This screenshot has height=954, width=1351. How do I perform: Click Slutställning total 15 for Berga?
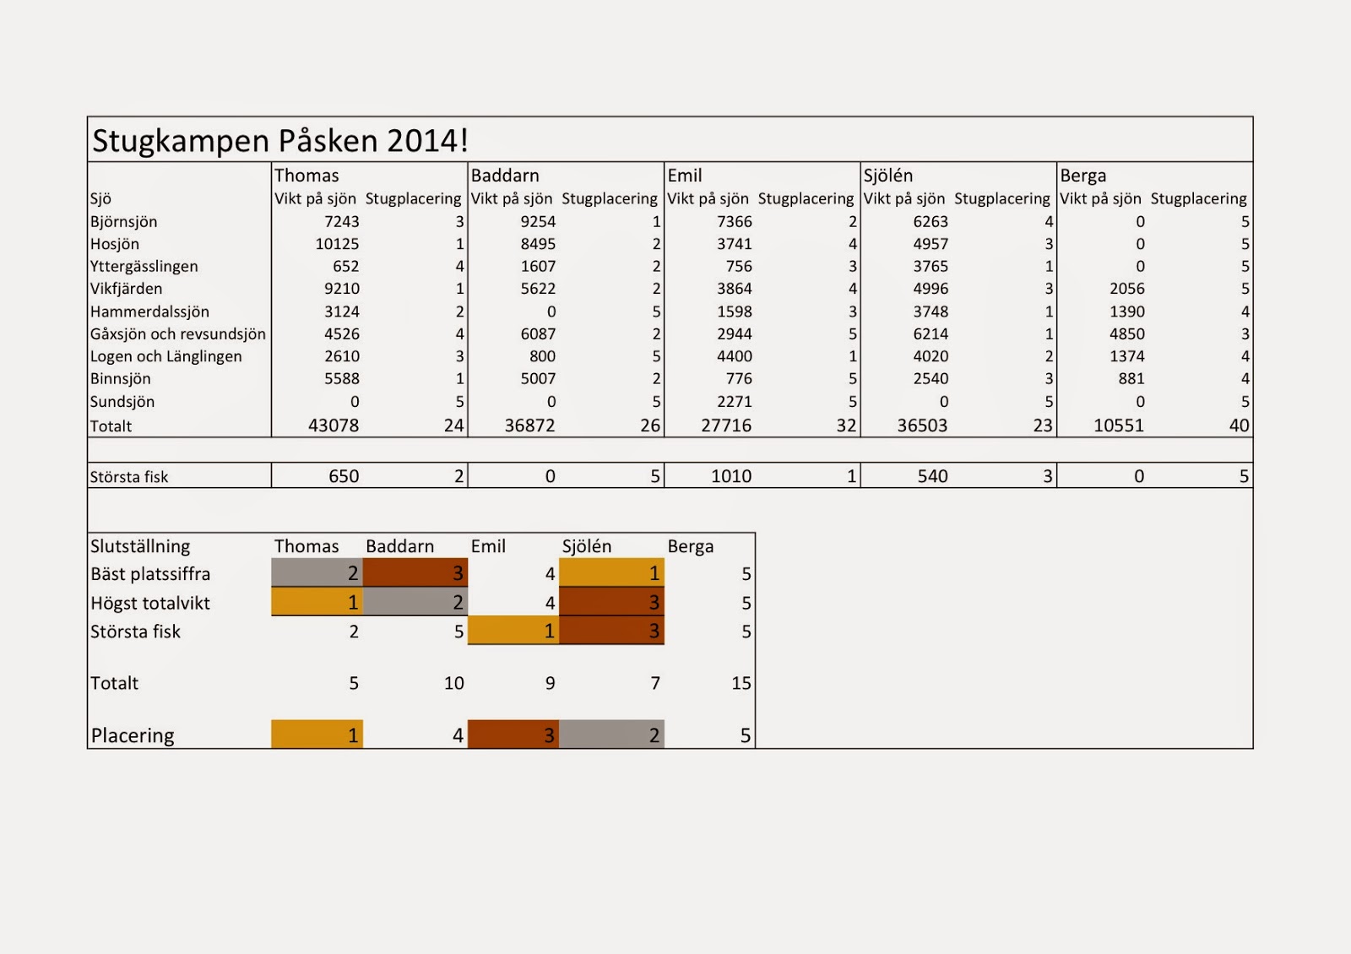[741, 683]
